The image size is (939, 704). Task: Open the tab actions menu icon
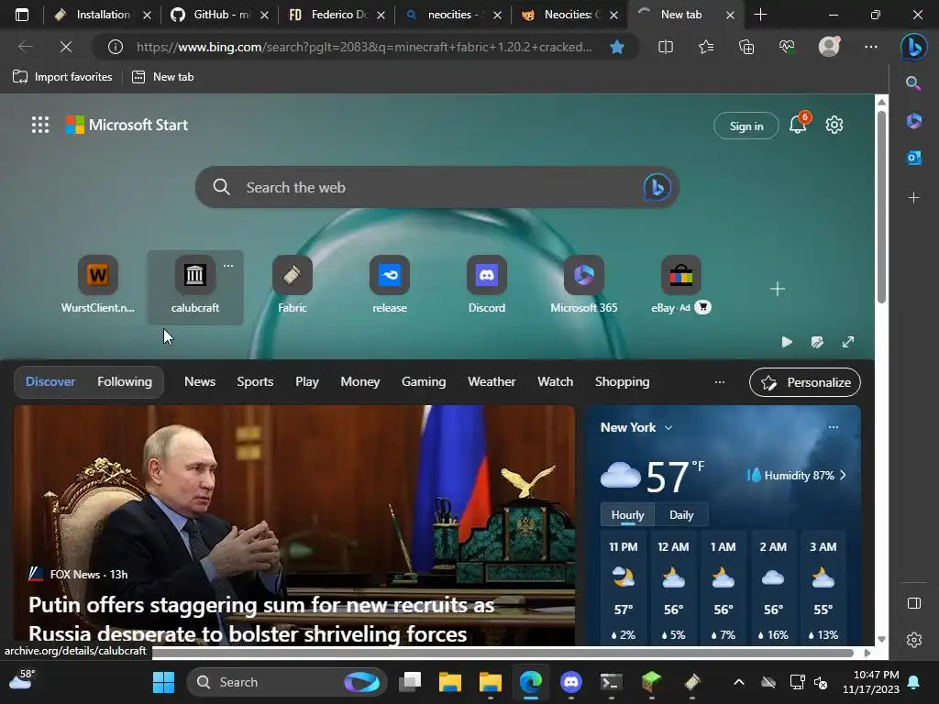coord(22,15)
